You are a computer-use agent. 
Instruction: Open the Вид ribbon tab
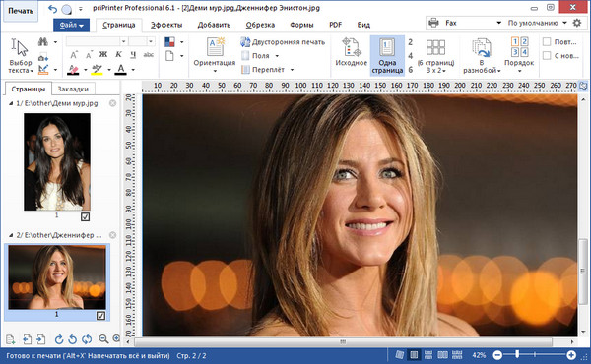pyautogui.click(x=363, y=25)
